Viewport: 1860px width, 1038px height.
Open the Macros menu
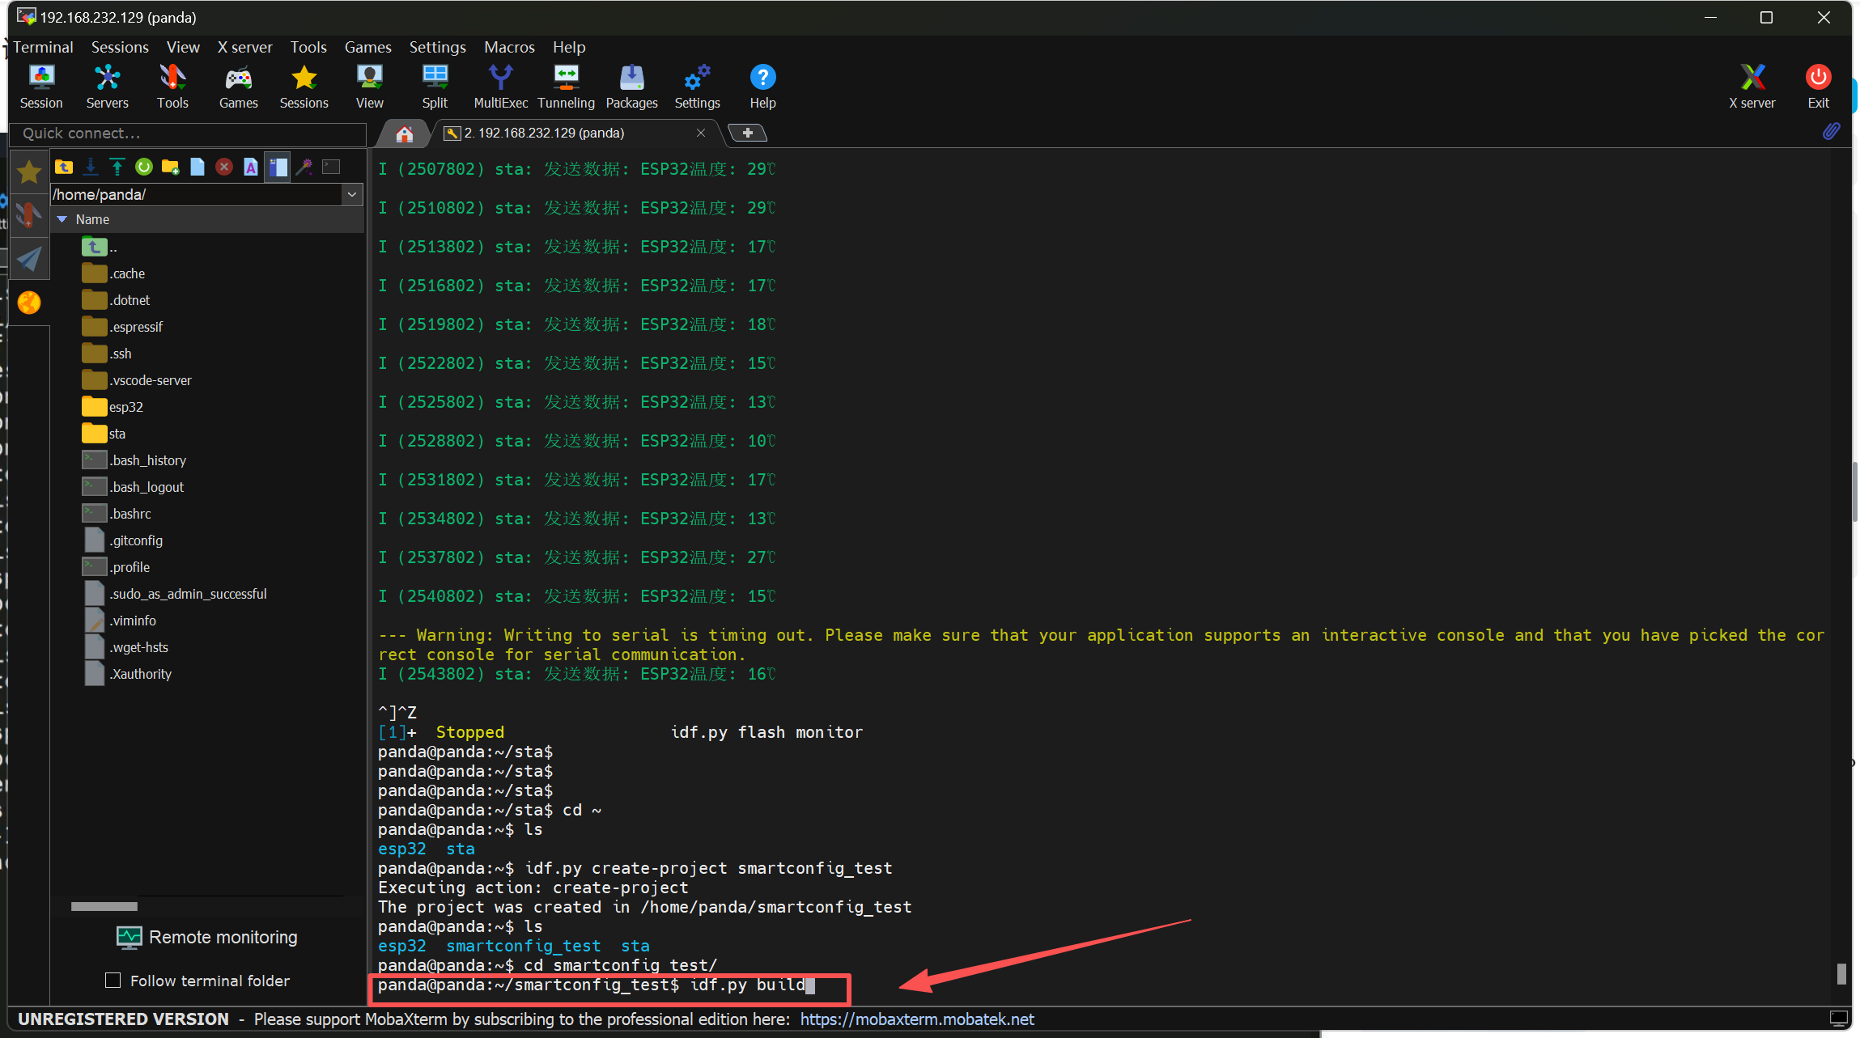click(x=509, y=47)
